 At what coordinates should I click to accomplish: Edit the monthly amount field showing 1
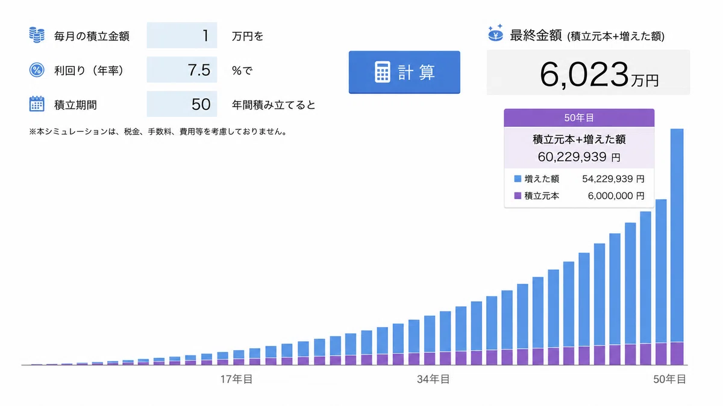[x=182, y=35]
